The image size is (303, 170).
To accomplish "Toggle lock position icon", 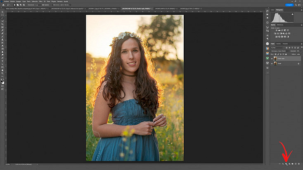I will [x=281, y=54].
